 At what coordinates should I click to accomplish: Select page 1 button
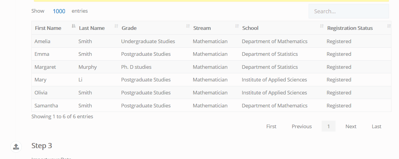pyautogui.click(x=328, y=126)
